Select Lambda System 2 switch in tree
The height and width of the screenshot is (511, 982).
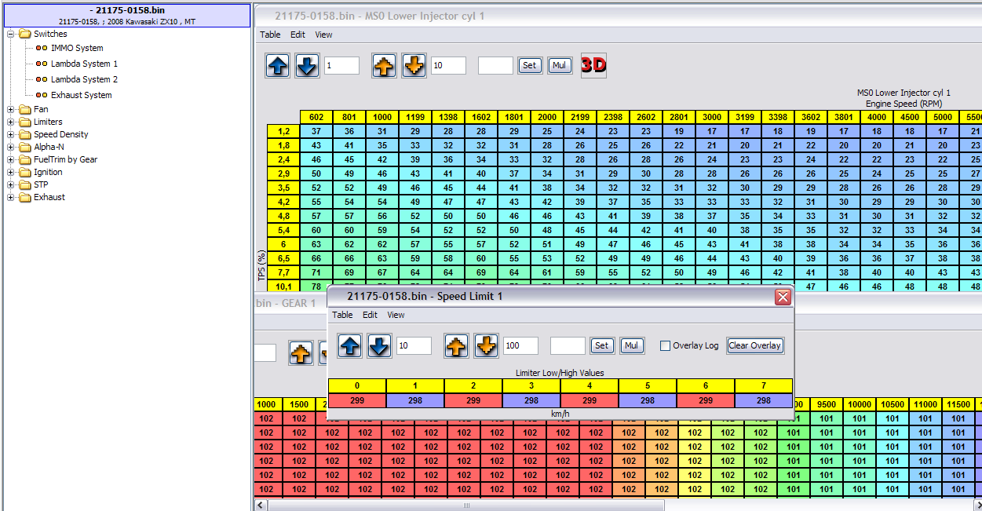pyautogui.click(x=84, y=79)
